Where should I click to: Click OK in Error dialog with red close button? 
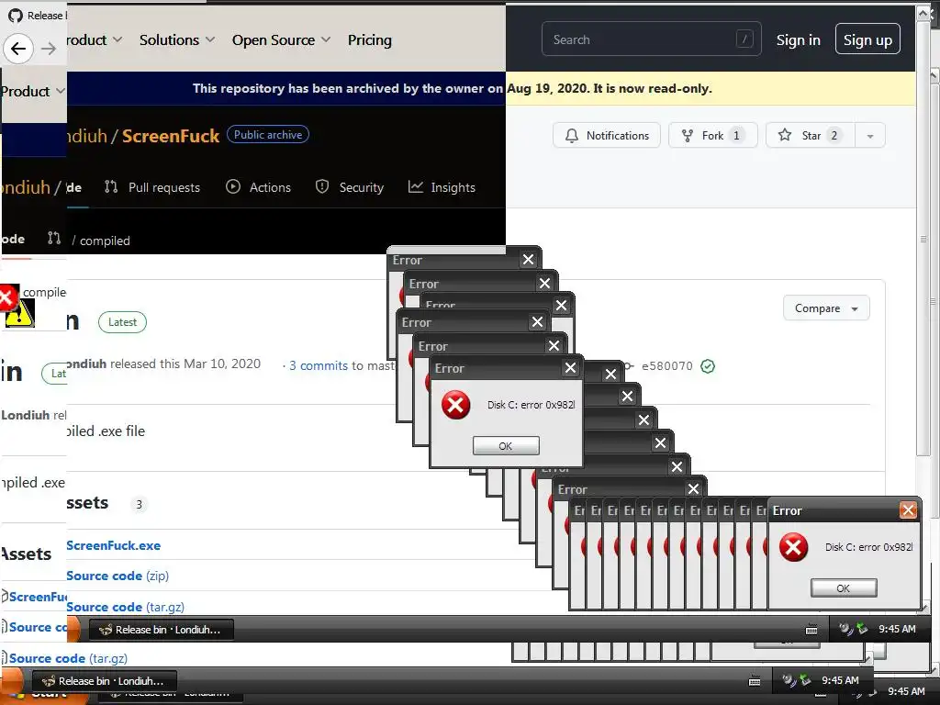click(844, 588)
